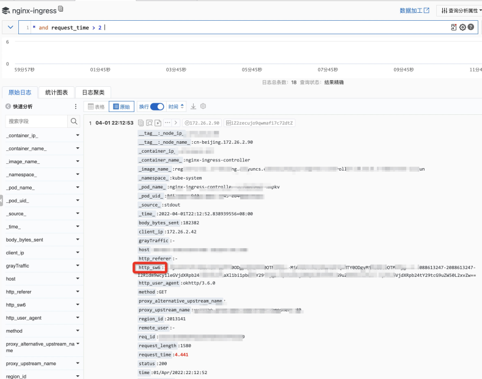Switch to the 统计图表 tab
The width and height of the screenshot is (482, 379).
[x=57, y=92]
